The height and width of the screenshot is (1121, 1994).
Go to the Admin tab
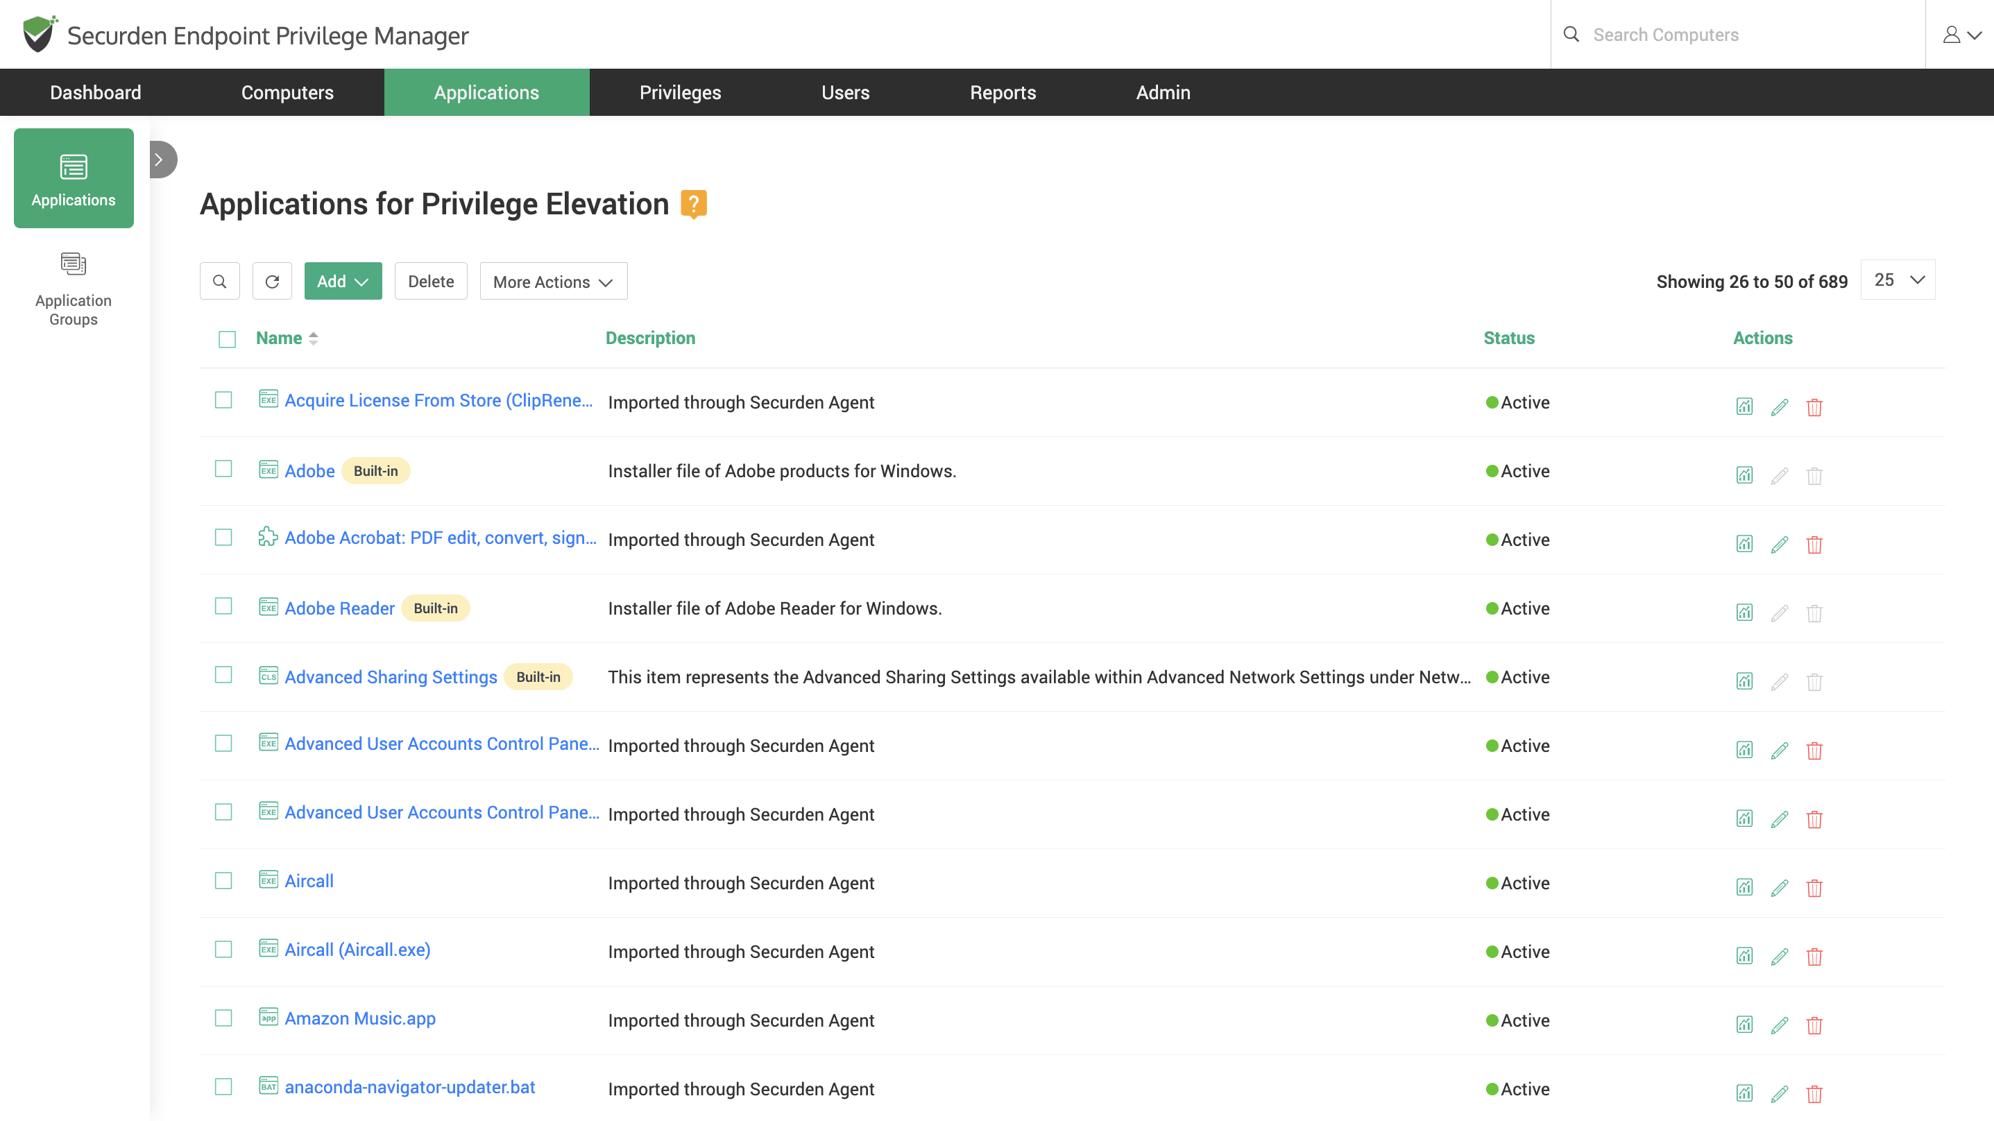(1164, 92)
